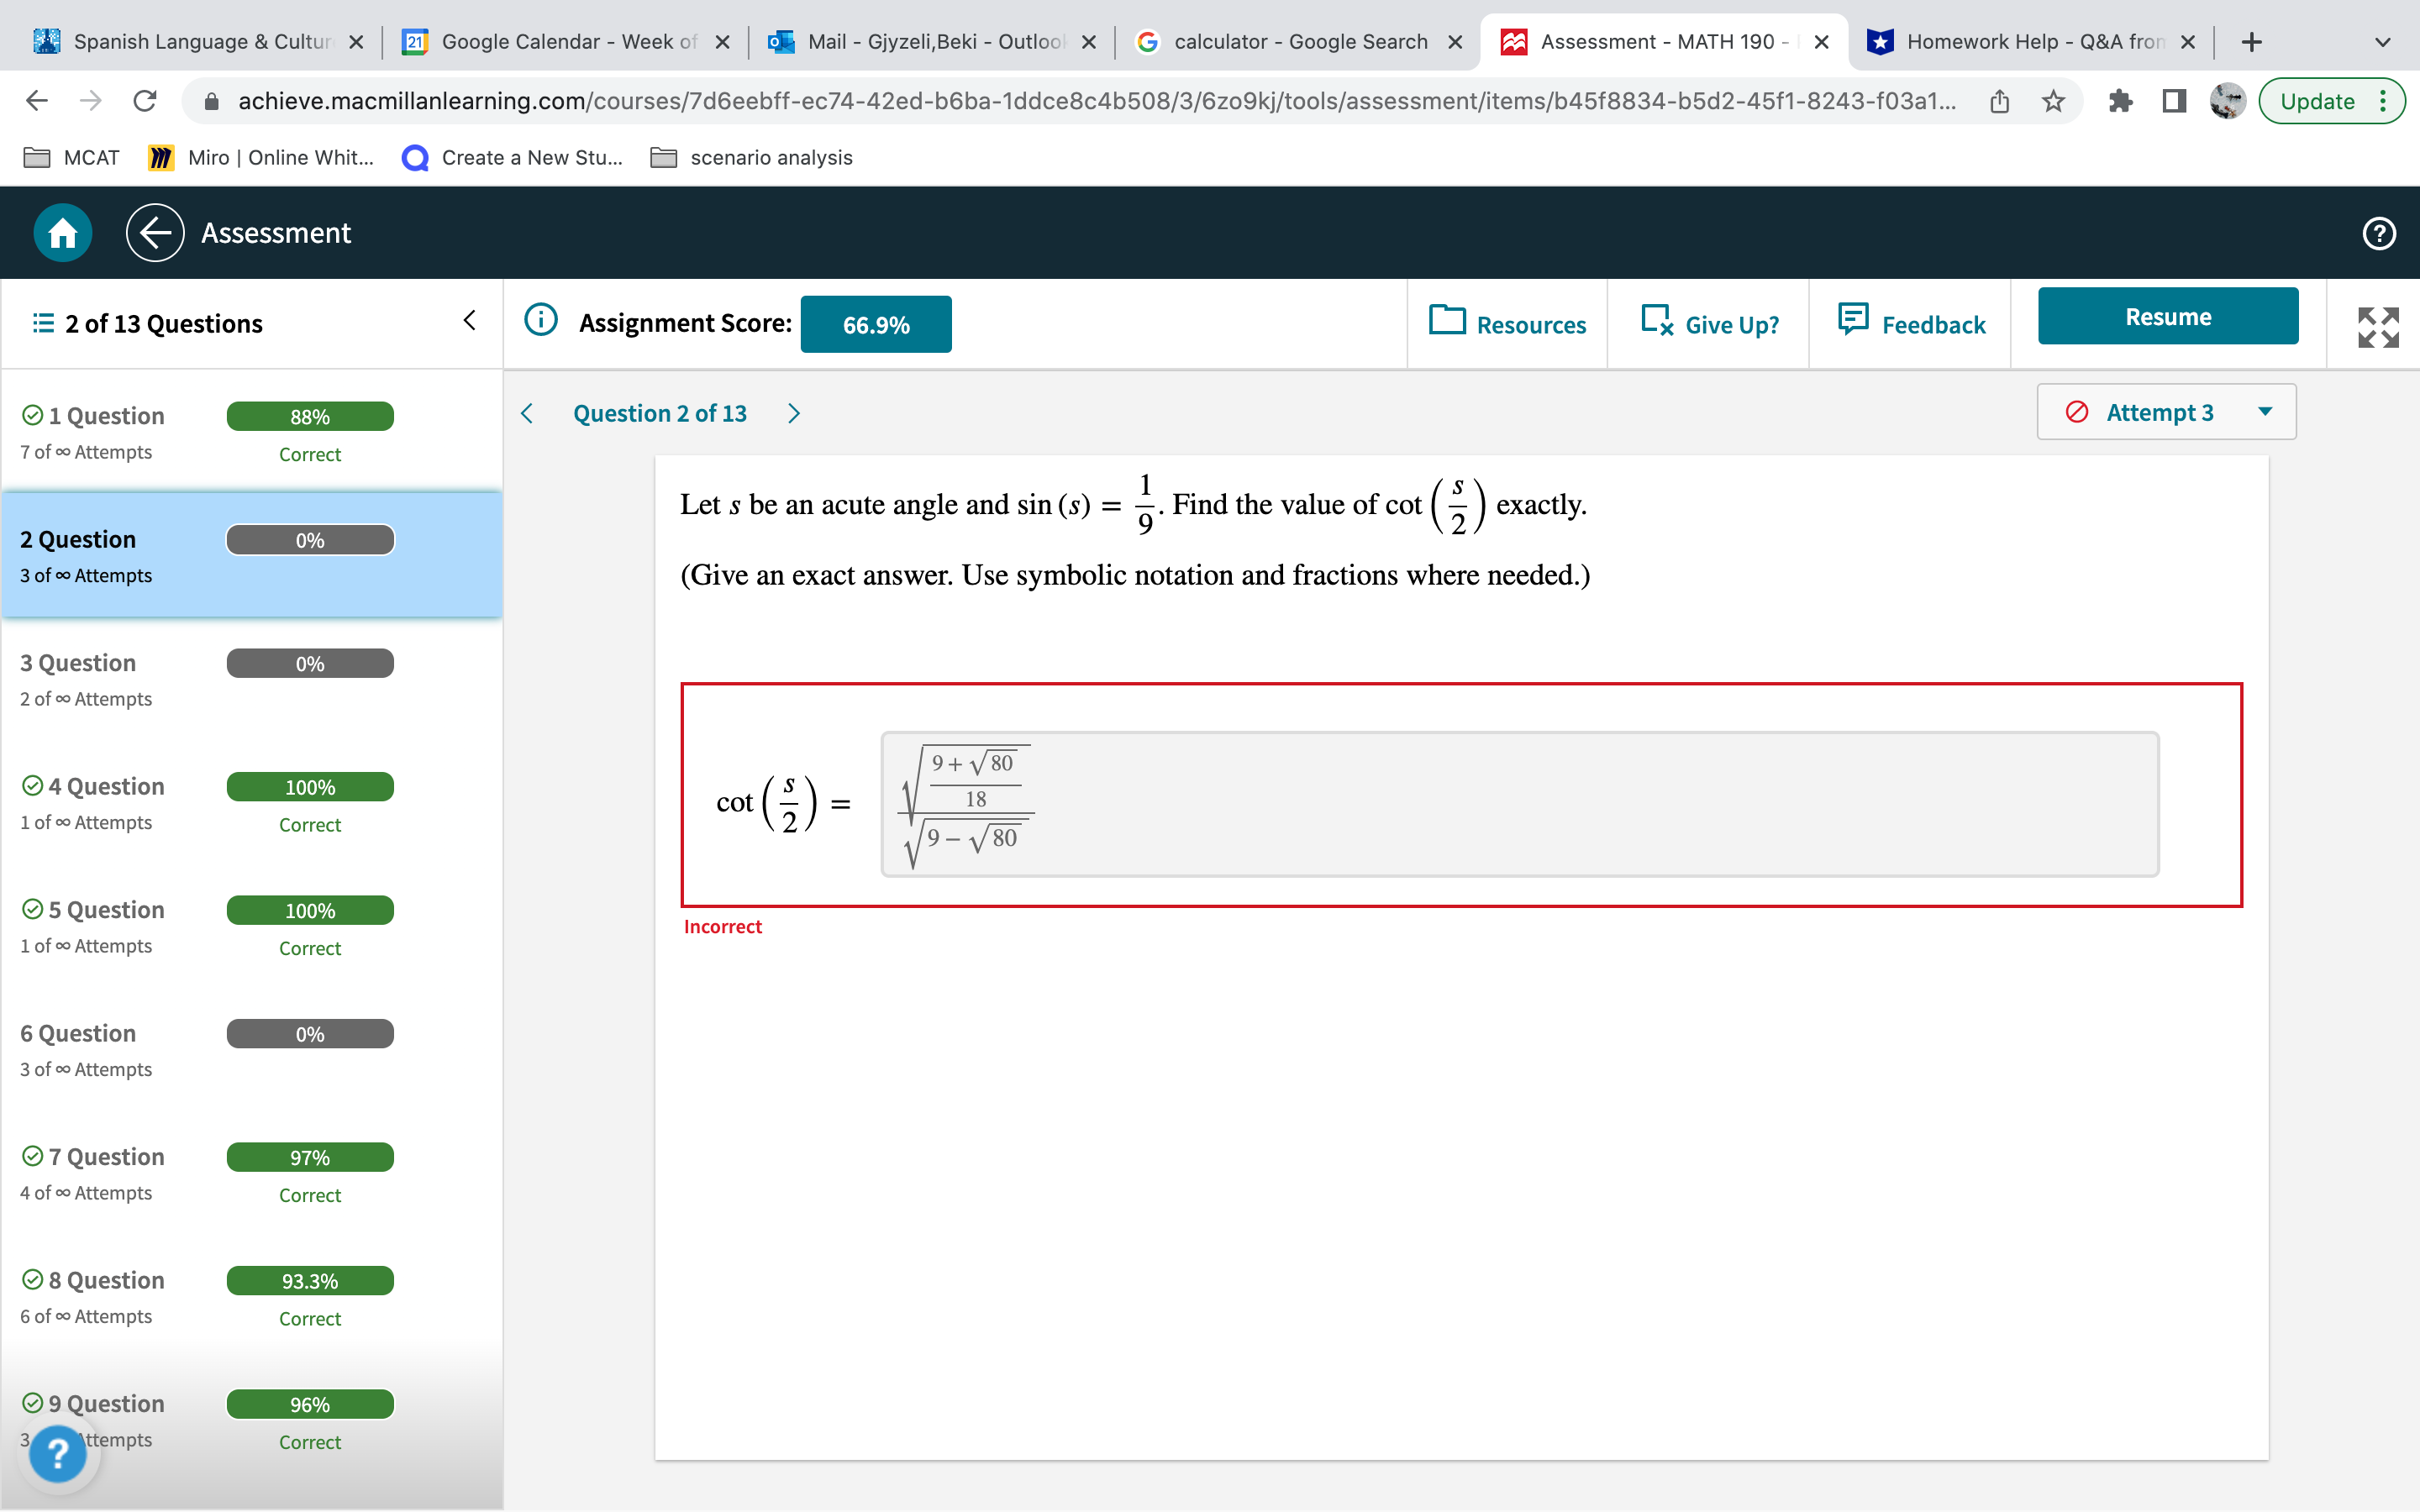2420x1512 pixels.
Task: Click Question 1's 88% progress bar
Action: (x=309, y=416)
